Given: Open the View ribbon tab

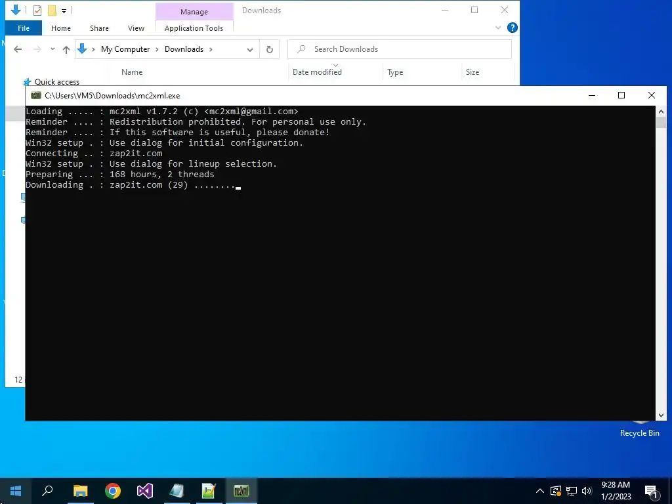Looking at the screenshot, I should (x=136, y=28).
